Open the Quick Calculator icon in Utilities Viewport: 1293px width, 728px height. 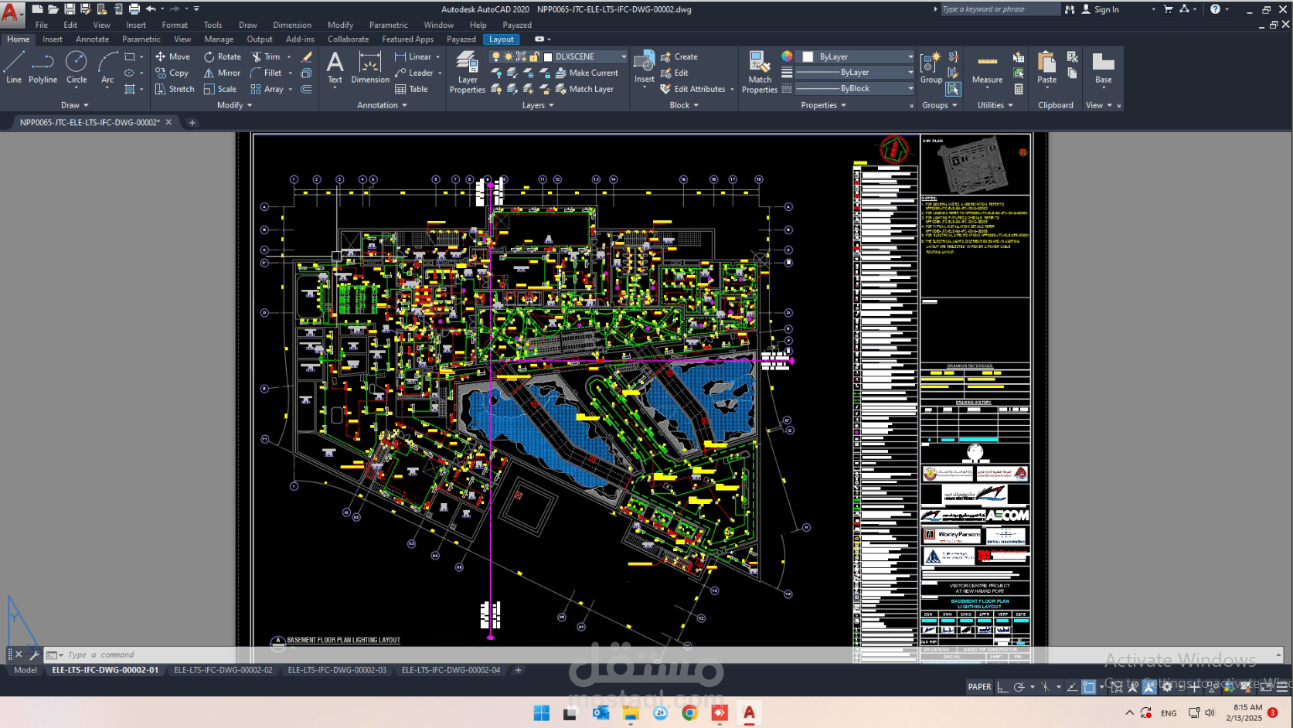pos(1019,89)
